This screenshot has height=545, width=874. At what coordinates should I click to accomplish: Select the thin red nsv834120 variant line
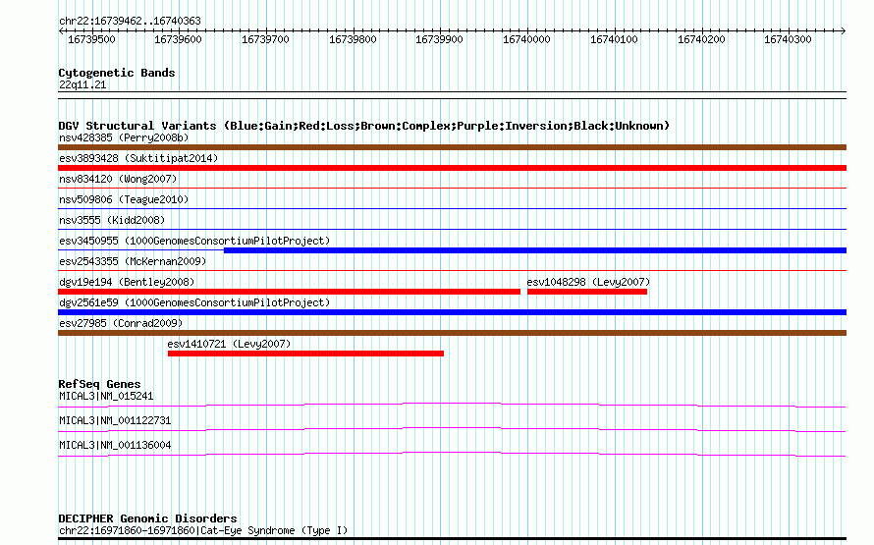click(x=452, y=189)
